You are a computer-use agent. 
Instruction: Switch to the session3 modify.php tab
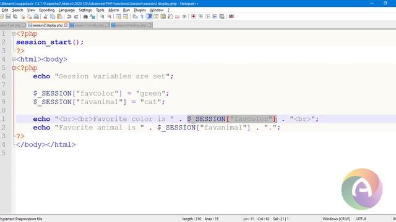coord(89,25)
